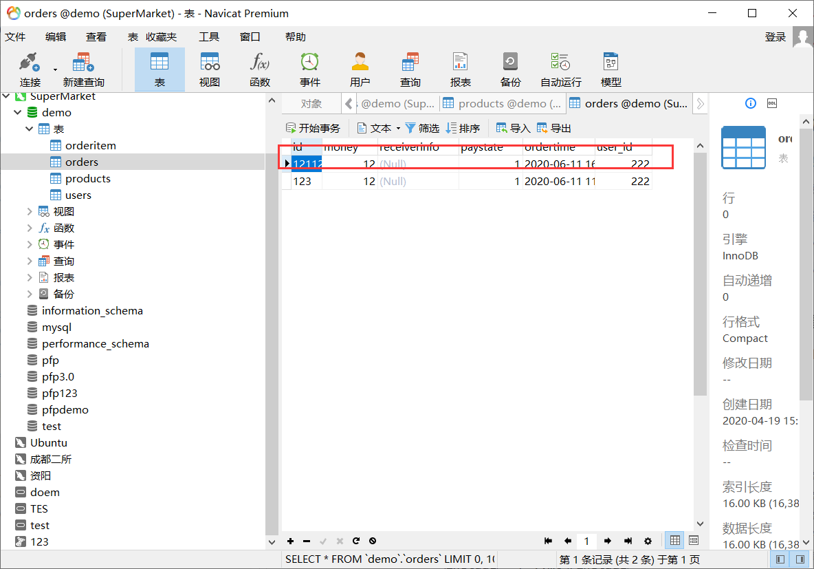Go to last page of records
The width and height of the screenshot is (814, 569).
(628, 541)
